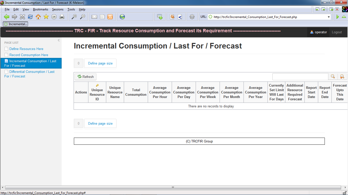The height and width of the screenshot is (195, 348).
Task: Open the URL history dropdown arrow
Action: [329, 17]
